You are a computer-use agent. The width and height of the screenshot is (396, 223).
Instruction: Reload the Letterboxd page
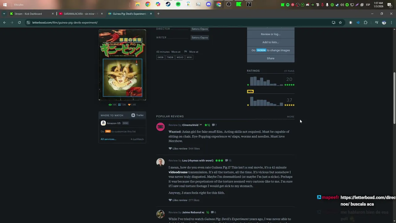tap(19, 23)
